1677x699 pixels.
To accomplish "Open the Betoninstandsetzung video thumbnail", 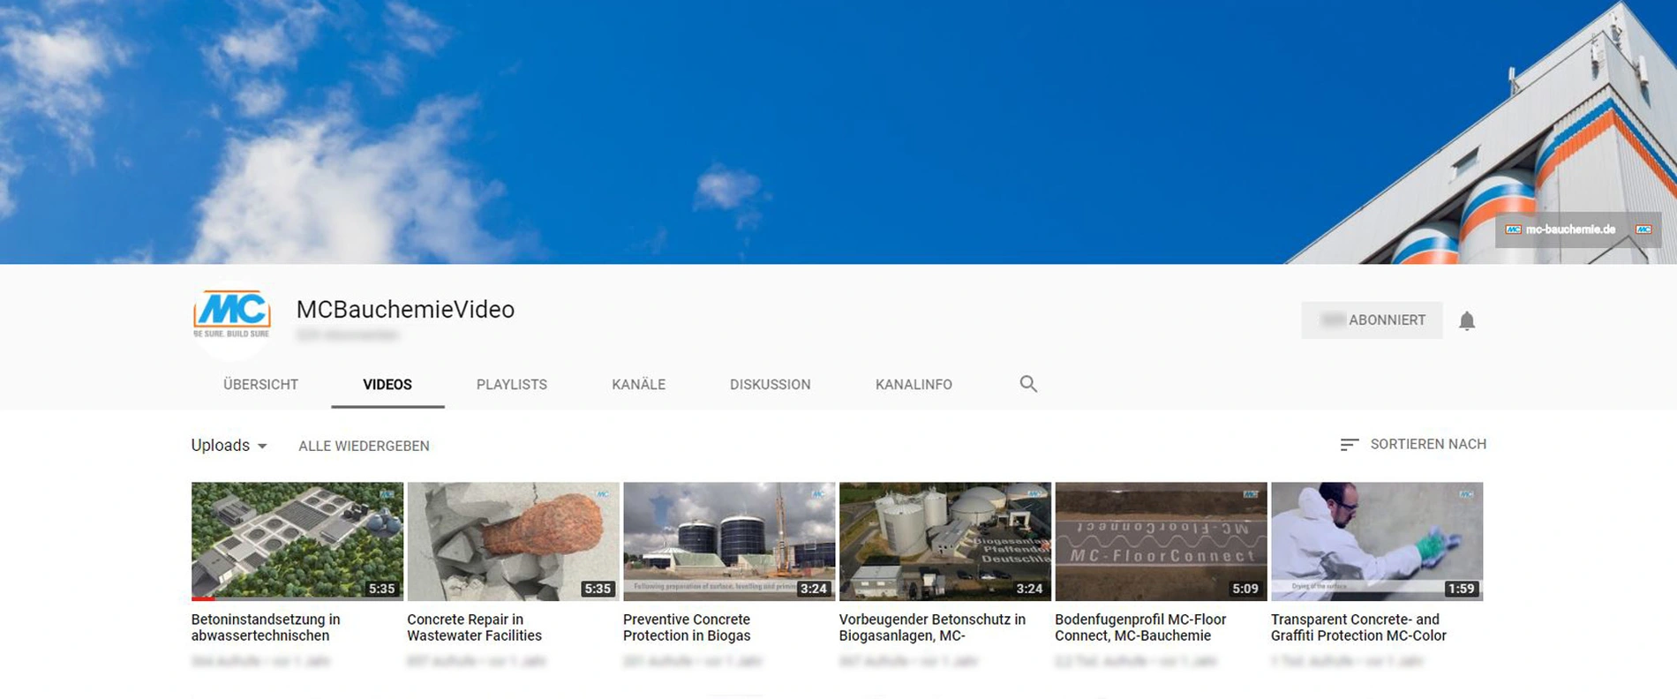I will [297, 541].
